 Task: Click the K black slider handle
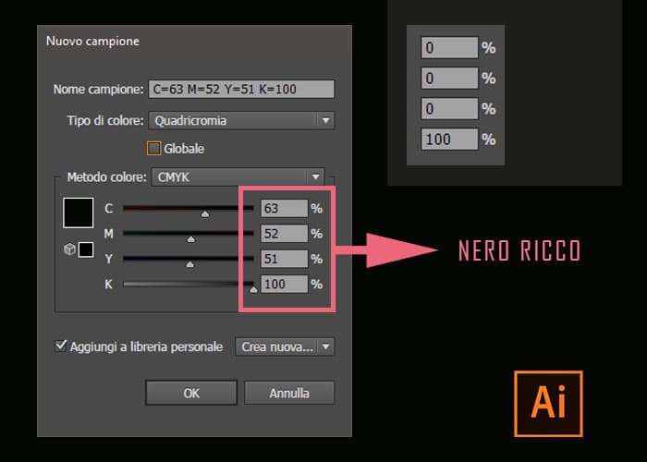coord(253,289)
